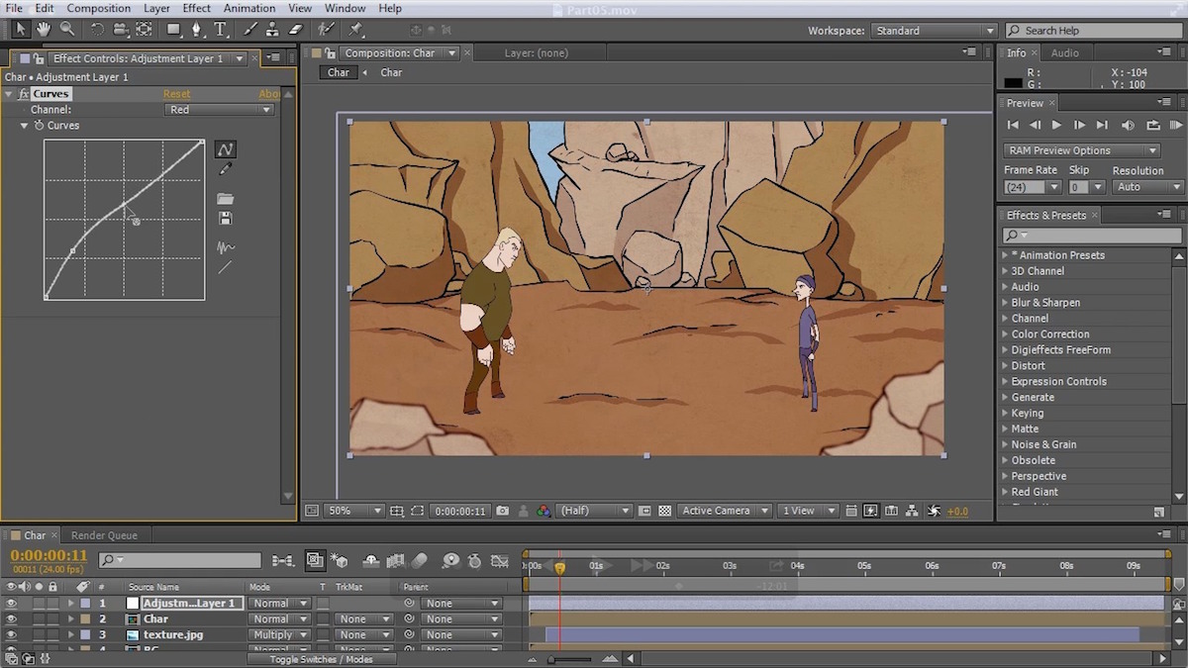Open the Composition menu
The width and height of the screenshot is (1188, 668).
click(x=98, y=8)
